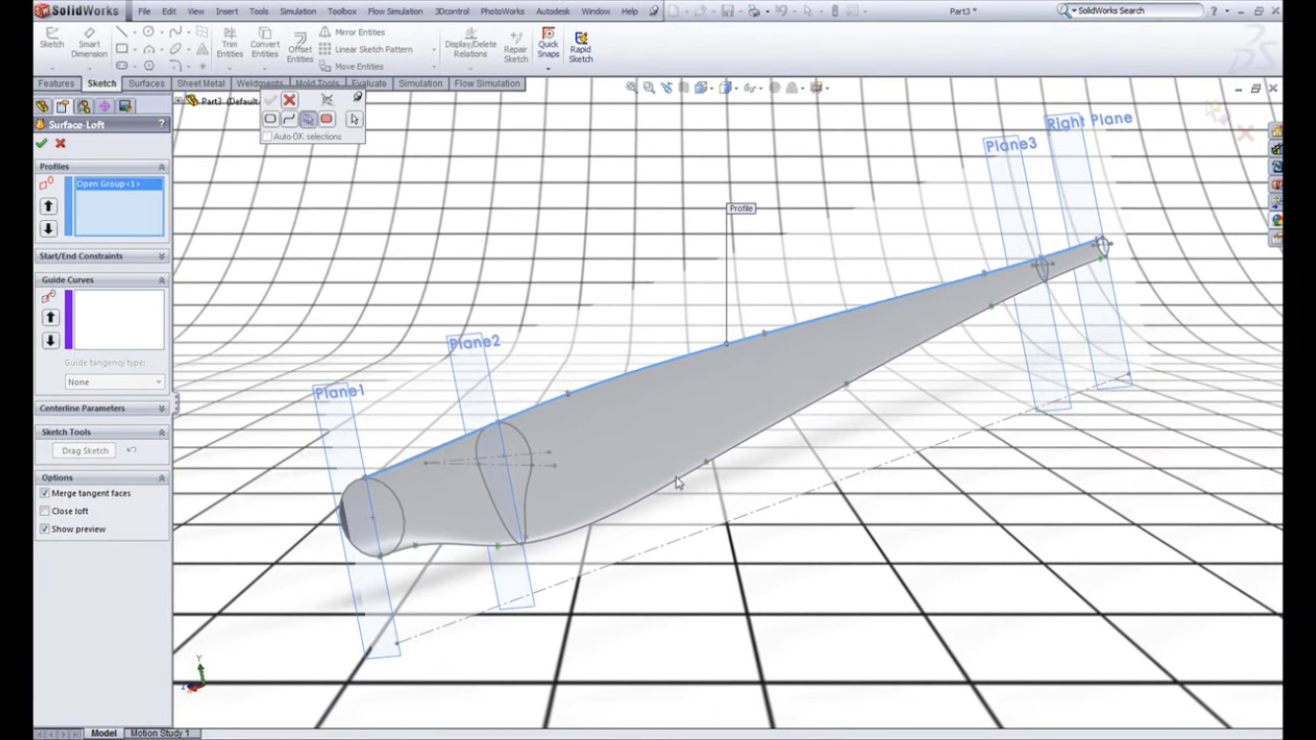Expand the Start/End Constraints section
The image size is (1316, 740).
(101, 256)
